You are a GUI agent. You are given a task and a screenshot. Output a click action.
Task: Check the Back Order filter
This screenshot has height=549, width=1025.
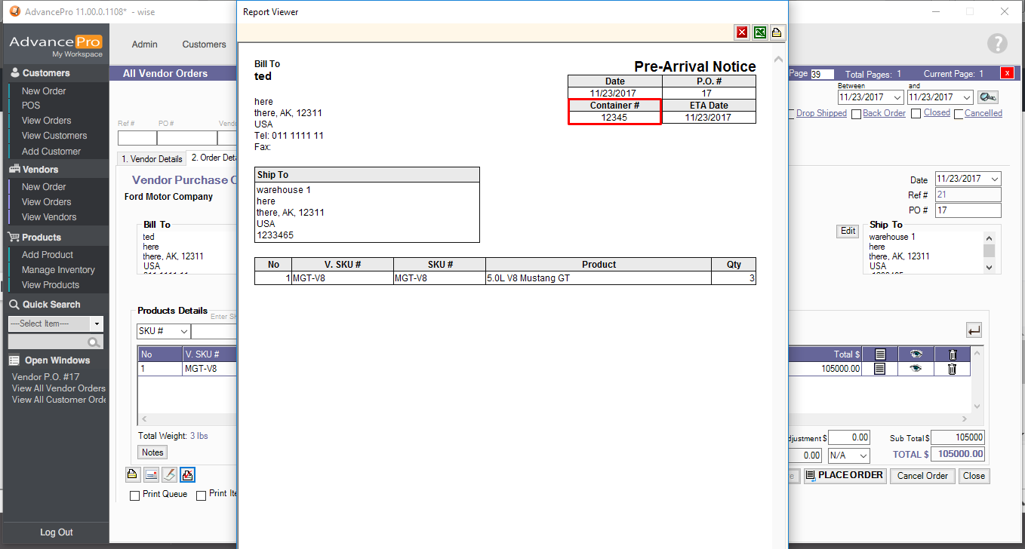coord(856,114)
